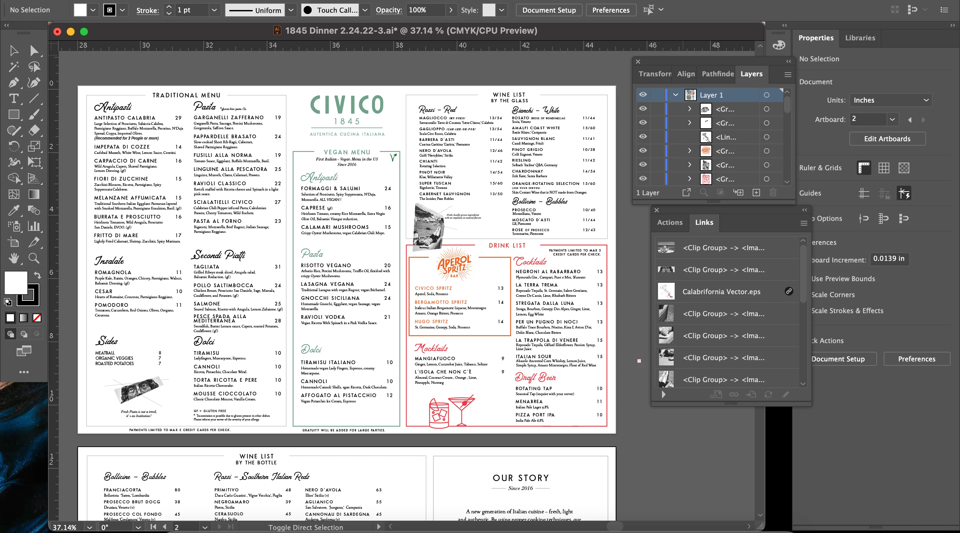Choose the Zoom tool
Screen dimensions: 960x533
34,258
